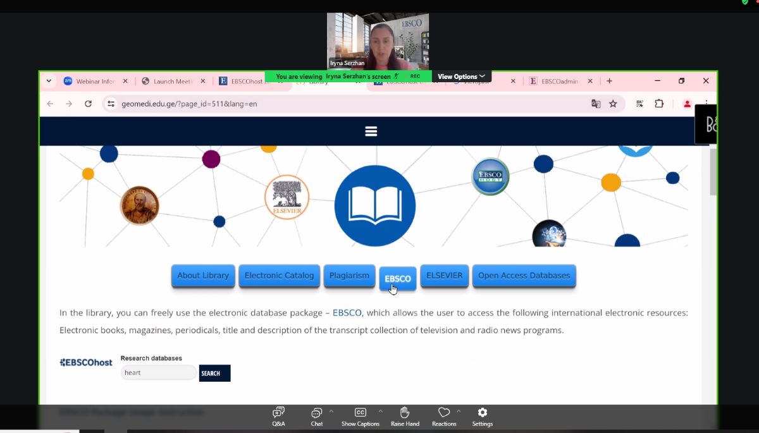The image size is (759, 433).
Task: Open the browser profile icon
Action: pyautogui.click(x=687, y=104)
